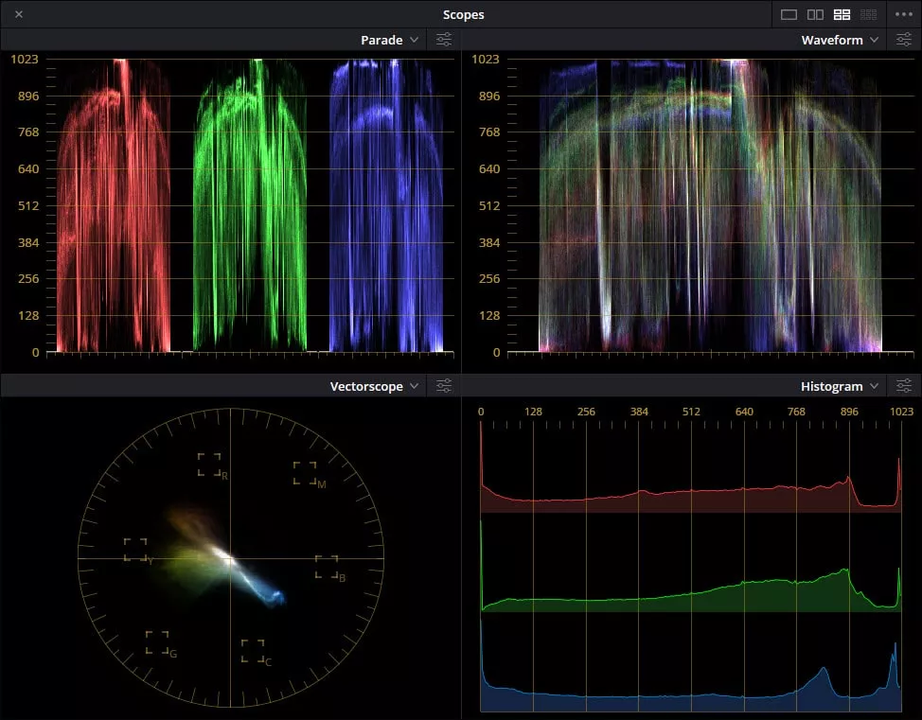The image size is (922, 720).
Task: Expand the Histogram type dropdown
Action: click(875, 385)
